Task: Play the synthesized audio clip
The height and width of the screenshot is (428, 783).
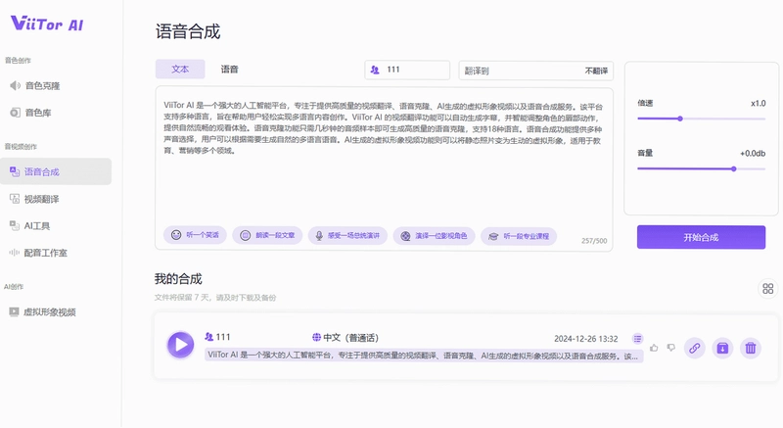Action: (x=180, y=345)
